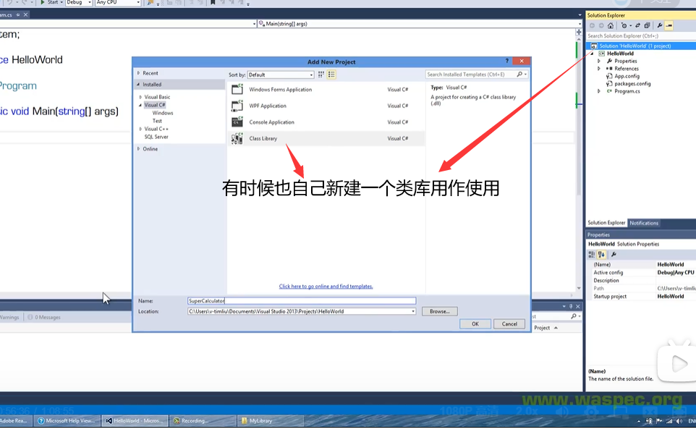Screen dimensions: 696x432
Task: Expand the Recent category
Action: click(x=138, y=73)
